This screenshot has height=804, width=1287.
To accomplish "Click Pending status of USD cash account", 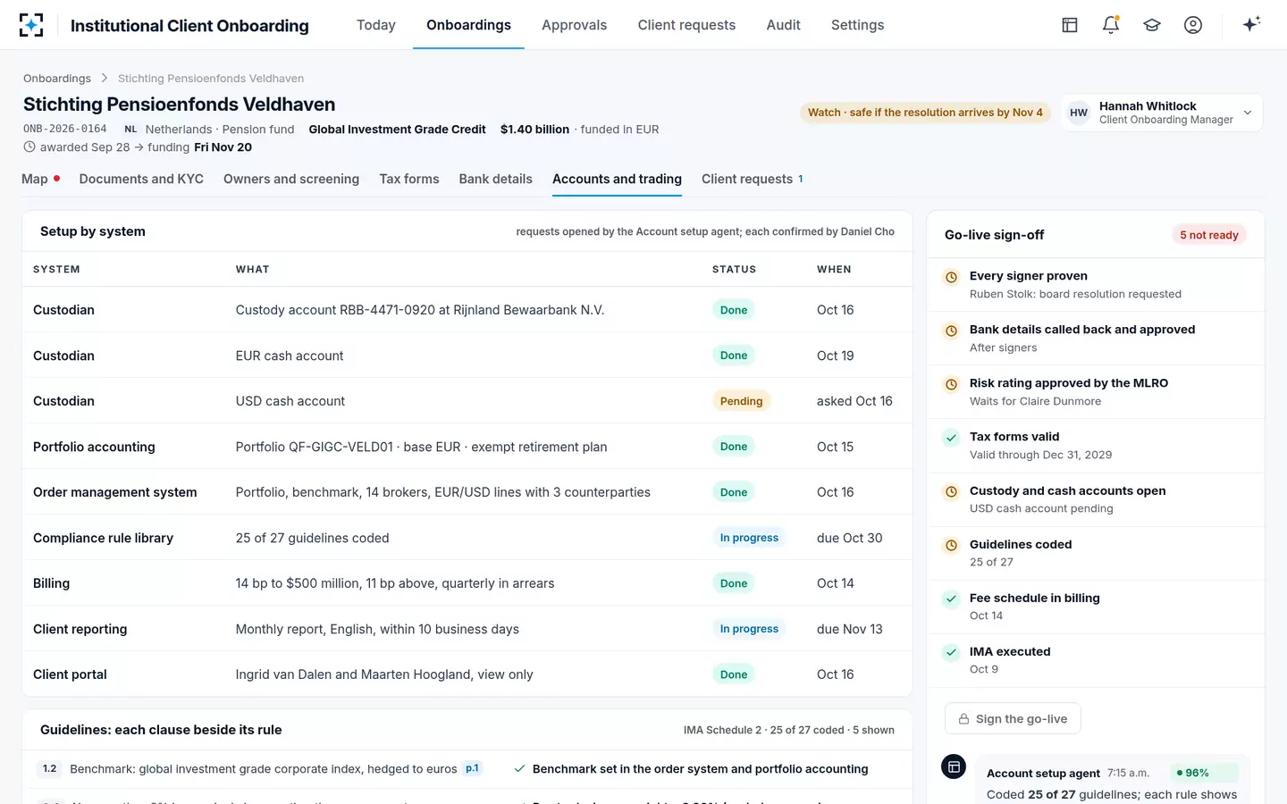I will point(741,401).
